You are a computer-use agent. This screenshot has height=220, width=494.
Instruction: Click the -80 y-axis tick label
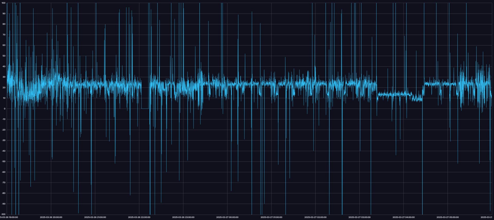[4, 193]
